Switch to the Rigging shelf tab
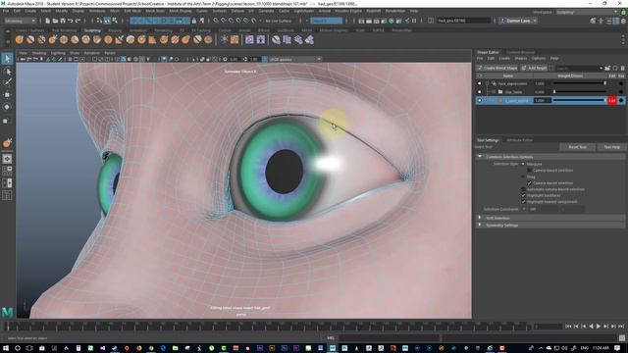This screenshot has height=353, width=628. click(x=115, y=30)
